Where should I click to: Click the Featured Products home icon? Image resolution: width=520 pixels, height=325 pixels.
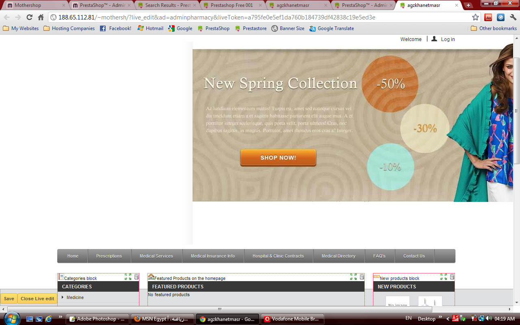(151, 277)
